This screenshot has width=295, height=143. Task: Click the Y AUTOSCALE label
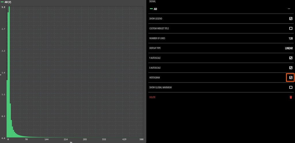click(155, 58)
